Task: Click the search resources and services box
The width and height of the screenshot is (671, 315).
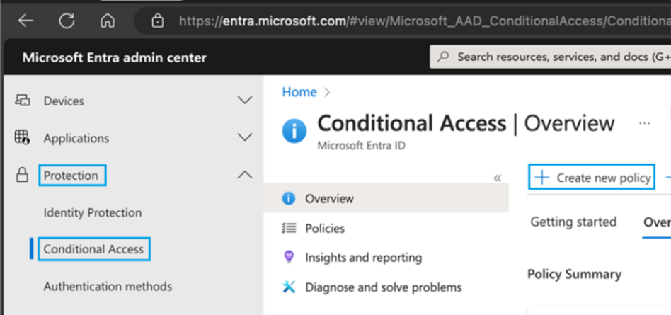Action: click(552, 57)
